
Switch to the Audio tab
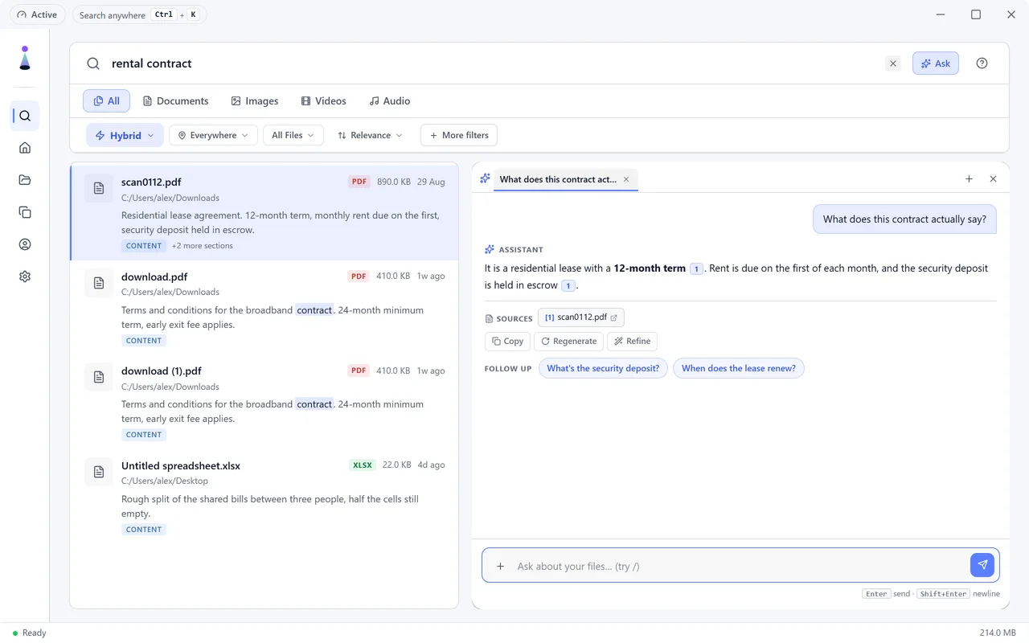click(x=390, y=101)
